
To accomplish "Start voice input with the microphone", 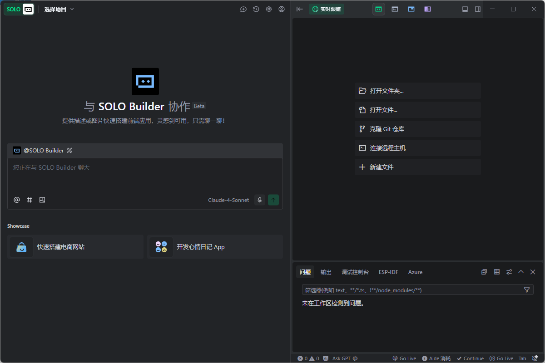I will pyautogui.click(x=260, y=200).
